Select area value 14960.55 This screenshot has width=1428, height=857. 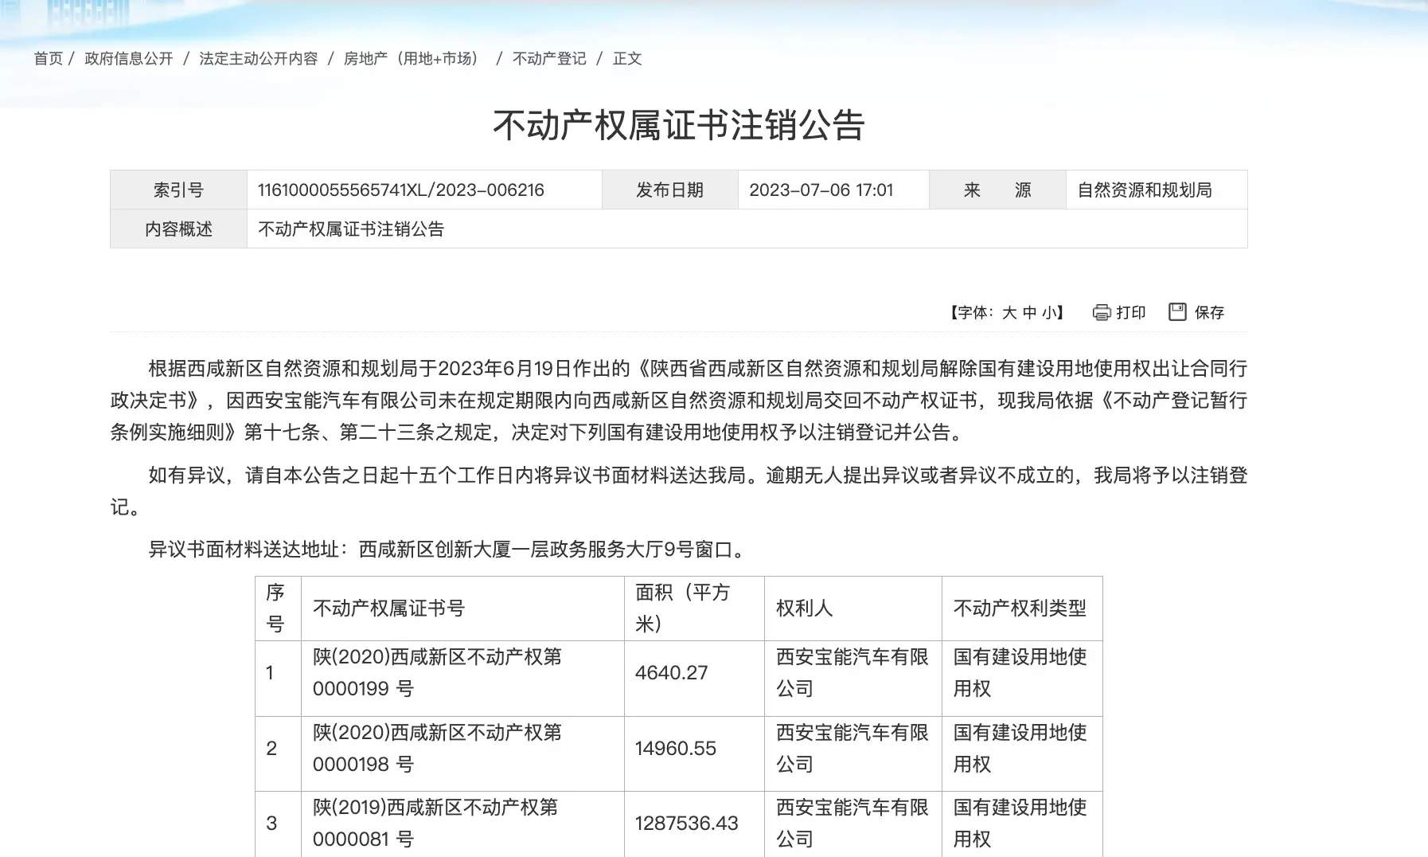pos(676,749)
